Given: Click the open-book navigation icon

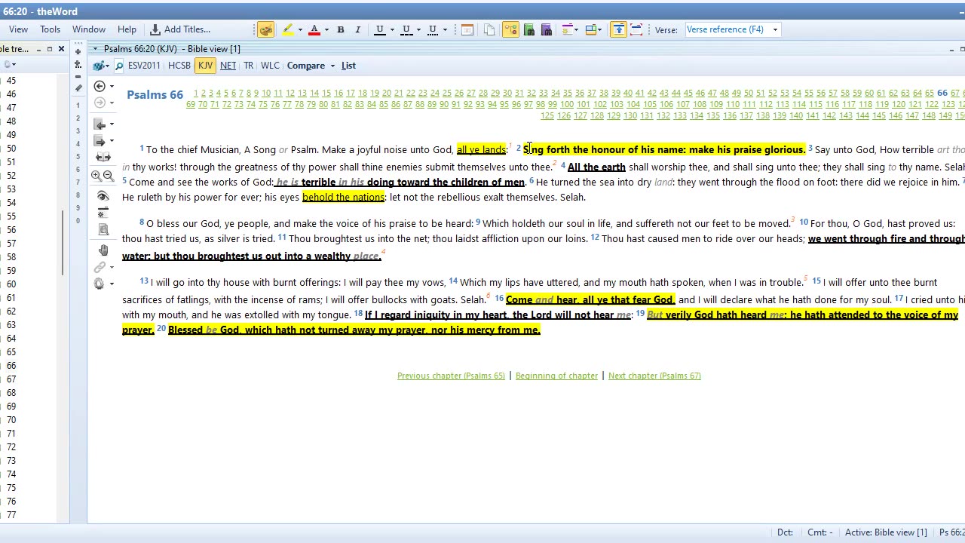Looking at the screenshot, I should (103, 157).
